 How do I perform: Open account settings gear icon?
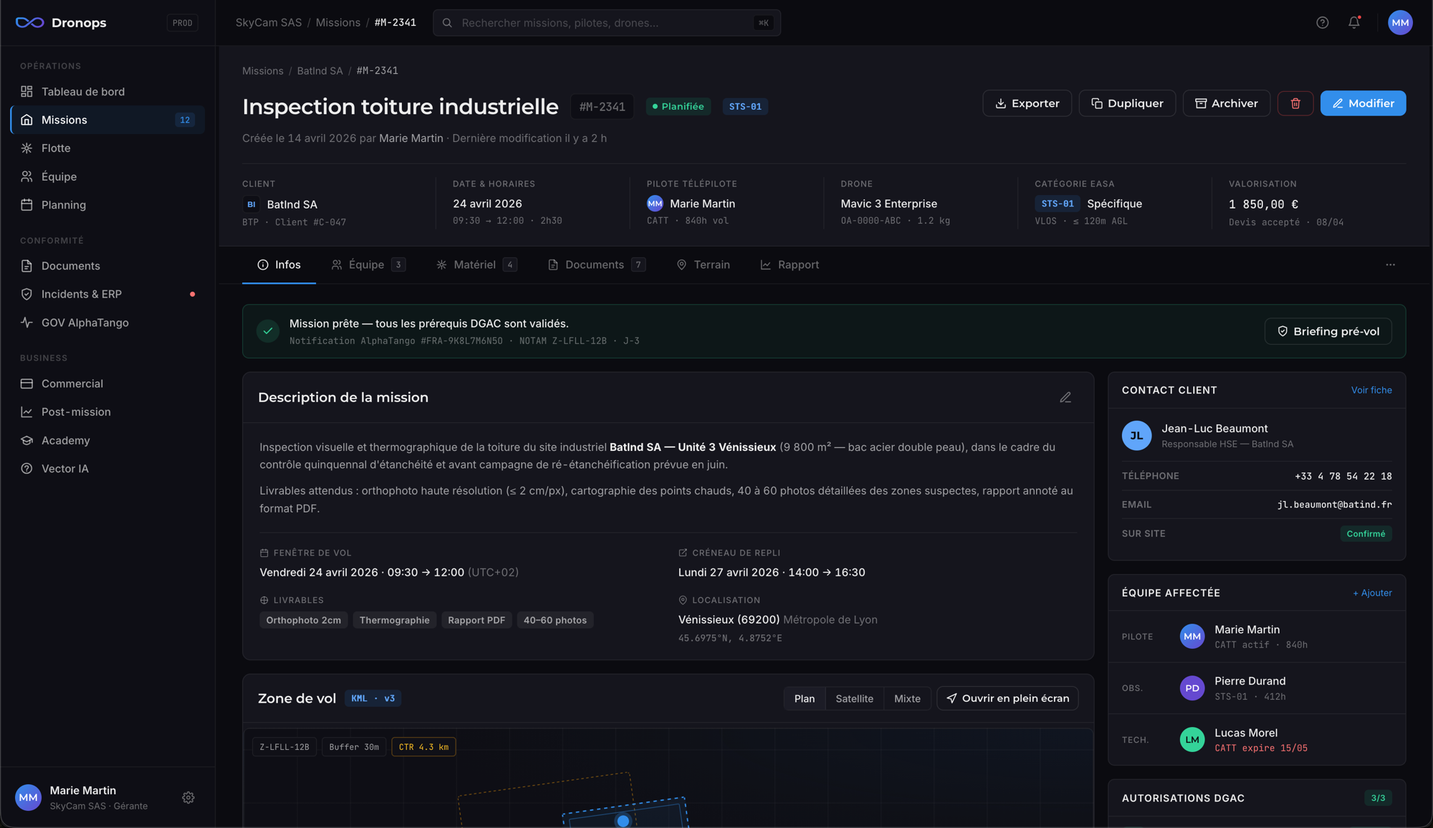[188, 797]
